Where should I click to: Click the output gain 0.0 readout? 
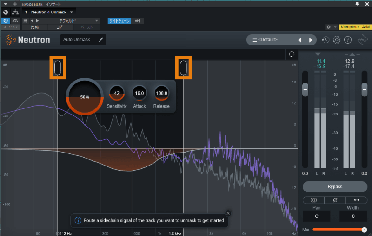point(364,173)
